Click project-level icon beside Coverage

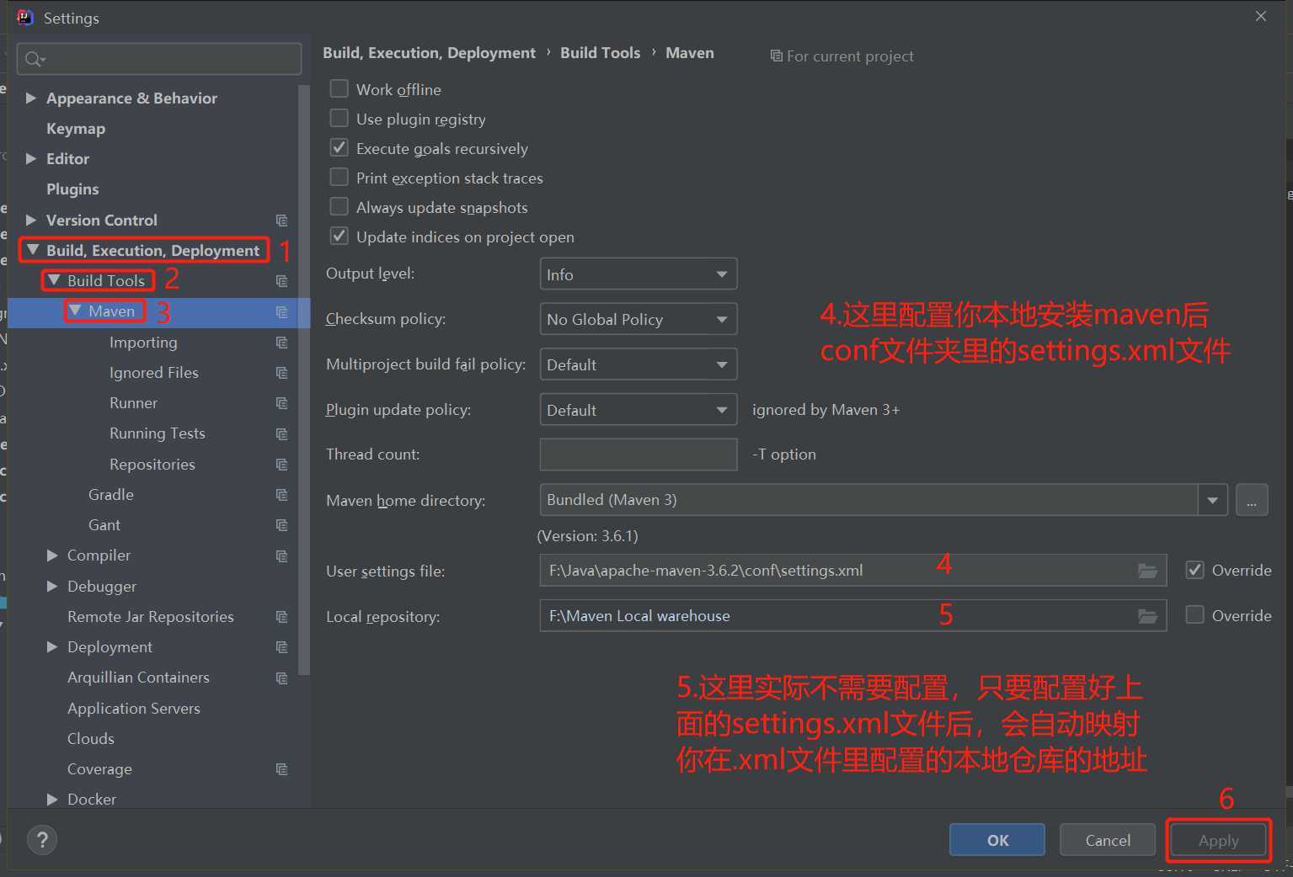(281, 769)
